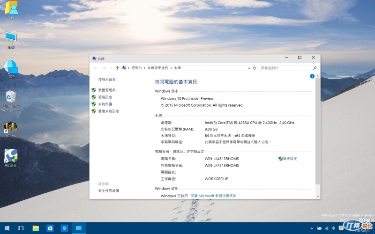375x234 pixels.
Task: Click the back arrow in System window
Action: point(96,68)
